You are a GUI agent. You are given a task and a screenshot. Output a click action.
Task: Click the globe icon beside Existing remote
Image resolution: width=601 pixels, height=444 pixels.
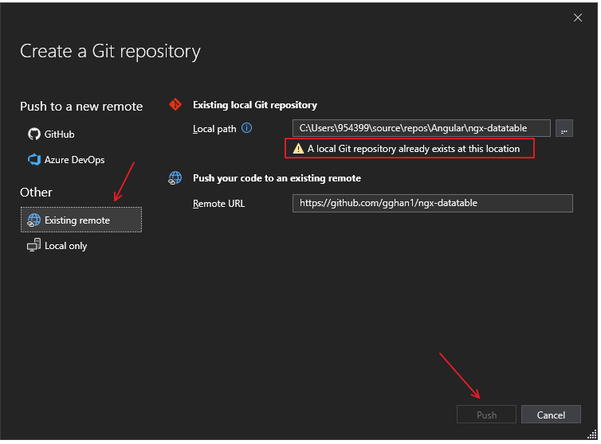point(33,220)
